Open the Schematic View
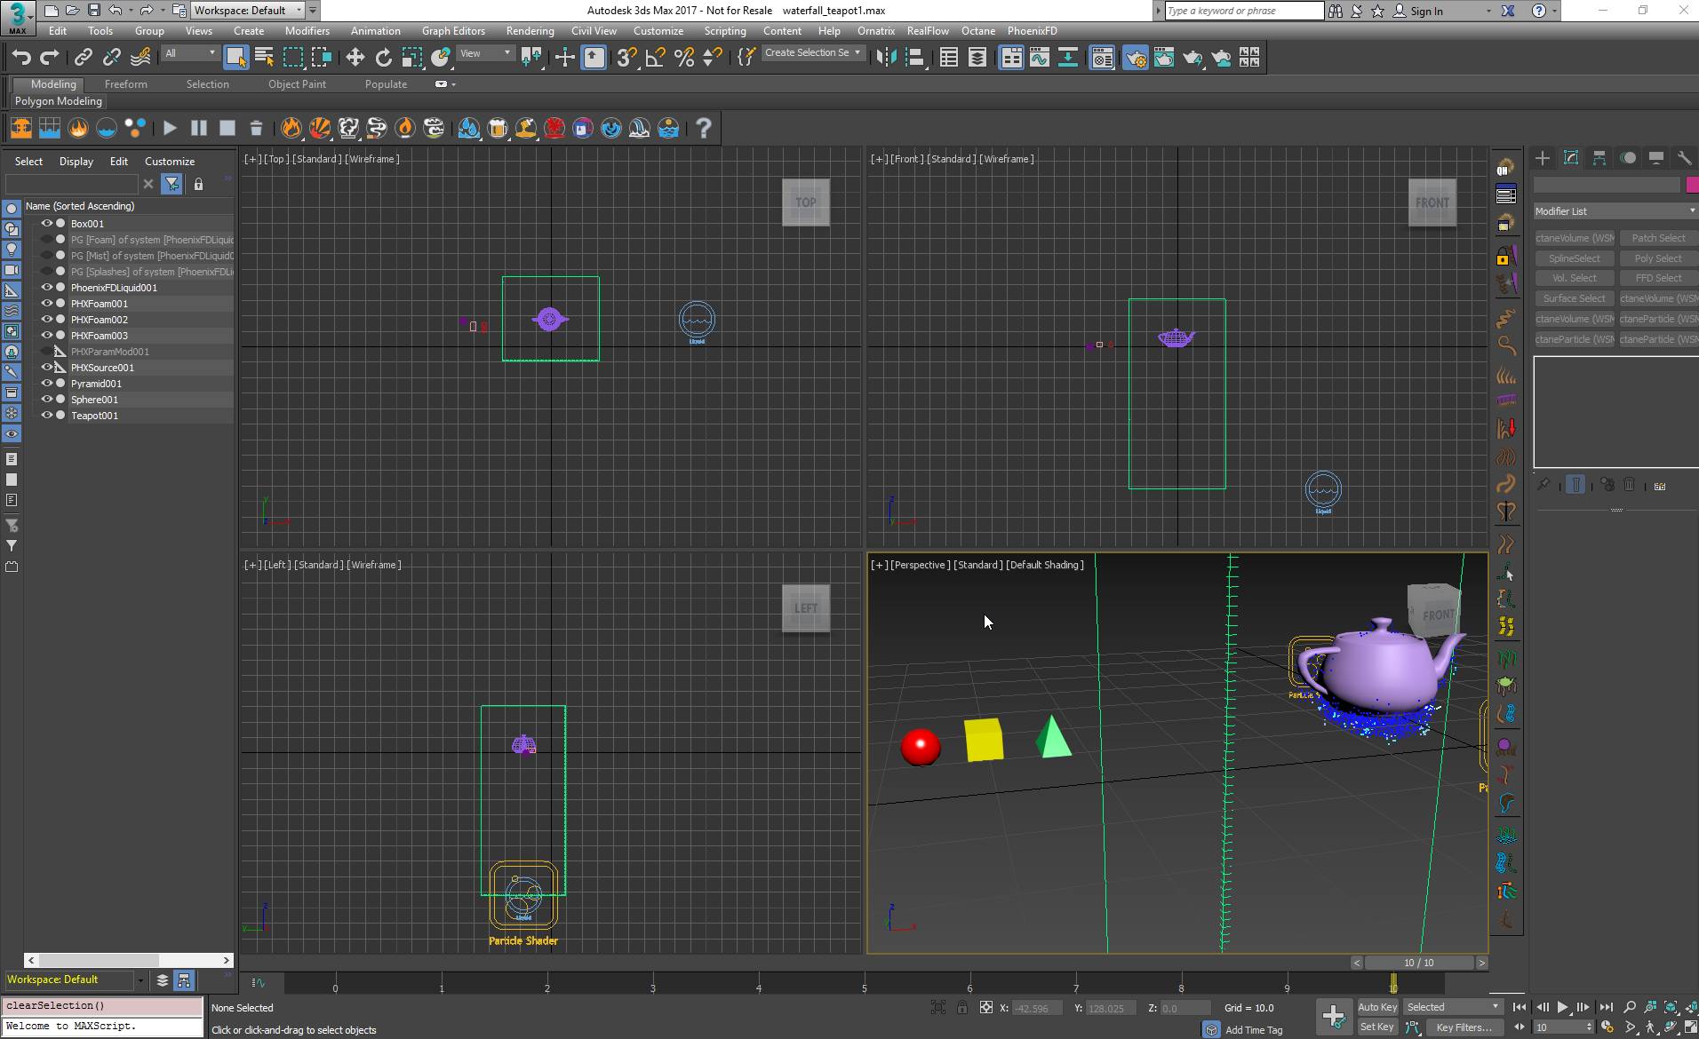Viewport: 1699px width, 1039px height. 1068,58
